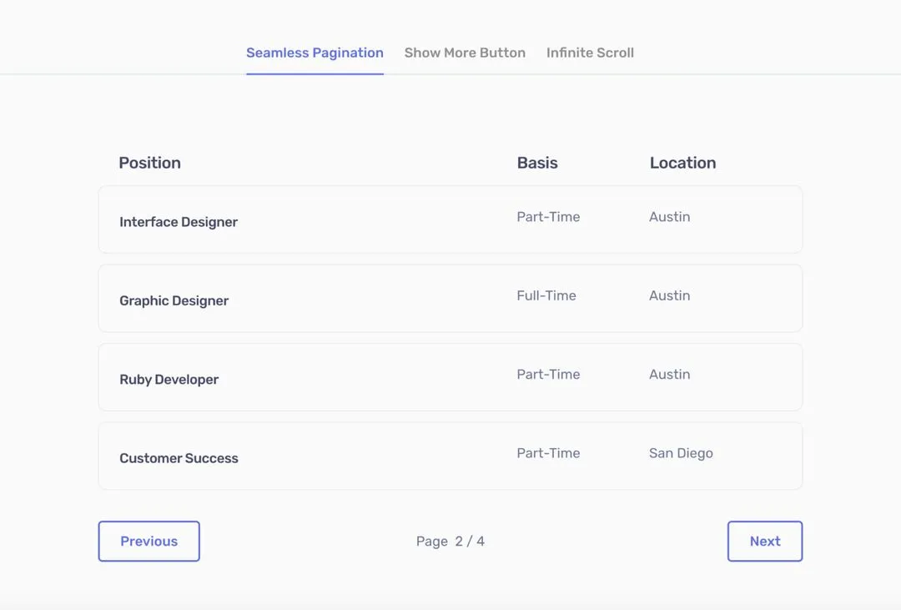Click the Part-Time label for Interface Designer
This screenshot has height=610, width=901.
[548, 216]
